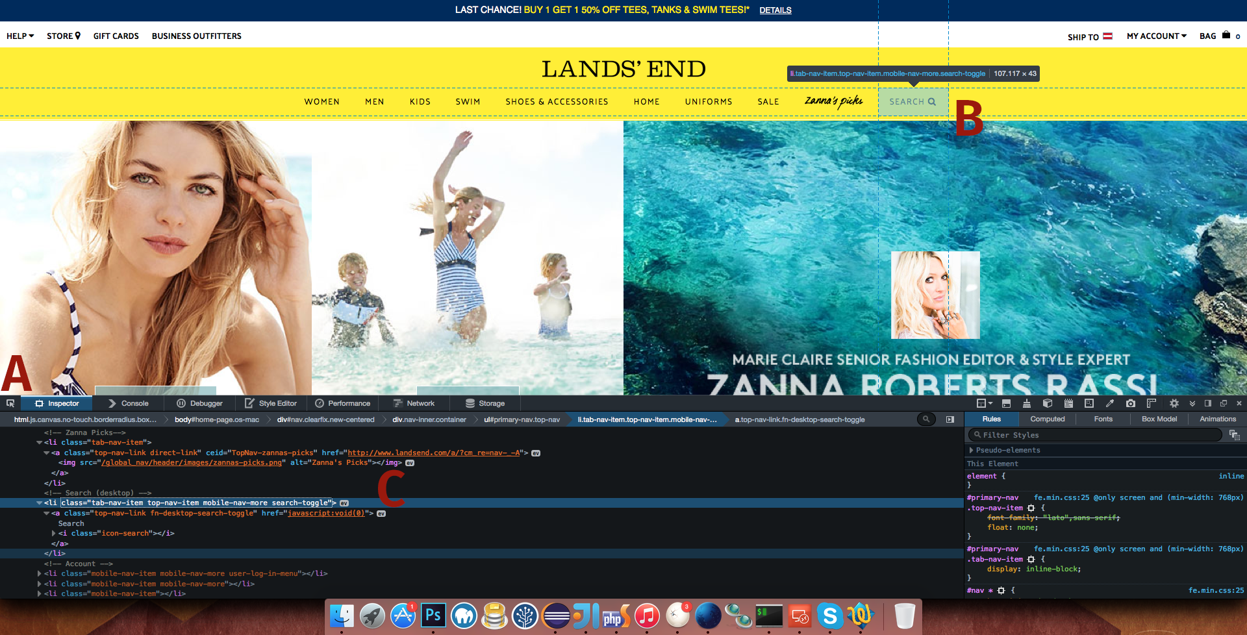Toggle ev badge on TopNav-zannas-picks anchor
The width and height of the screenshot is (1247, 635).
click(x=536, y=453)
